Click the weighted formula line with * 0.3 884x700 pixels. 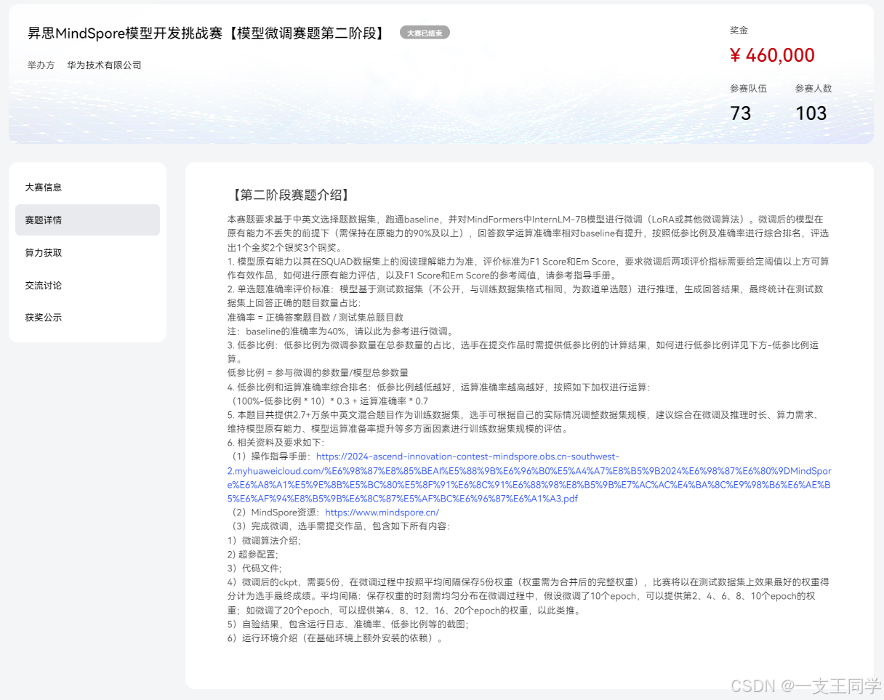pos(328,401)
